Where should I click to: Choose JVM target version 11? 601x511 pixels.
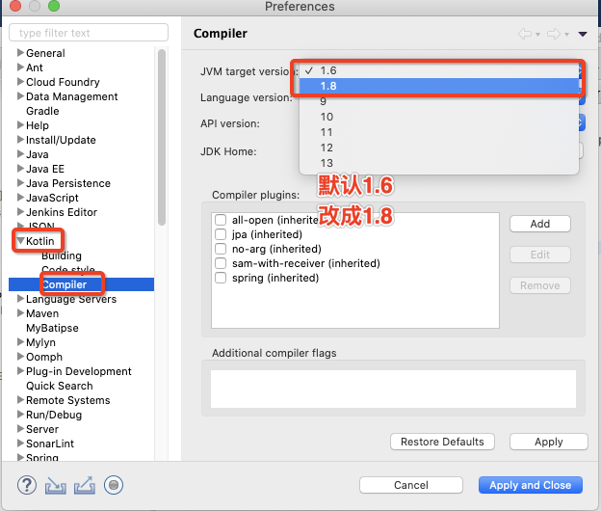tap(438, 132)
